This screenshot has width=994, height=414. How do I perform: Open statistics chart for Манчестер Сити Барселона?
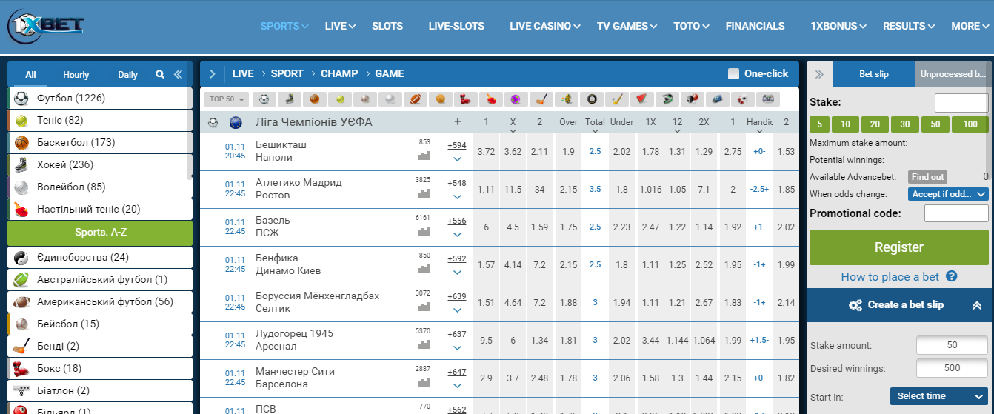click(424, 383)
